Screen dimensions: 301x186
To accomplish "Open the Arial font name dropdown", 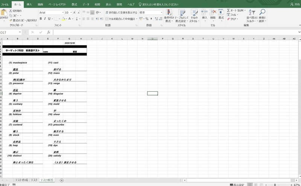I will click(x=63, y=12).
